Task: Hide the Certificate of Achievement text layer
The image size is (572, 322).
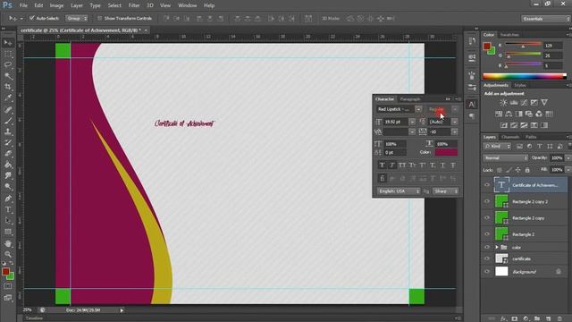Action: tap(486, 185)
